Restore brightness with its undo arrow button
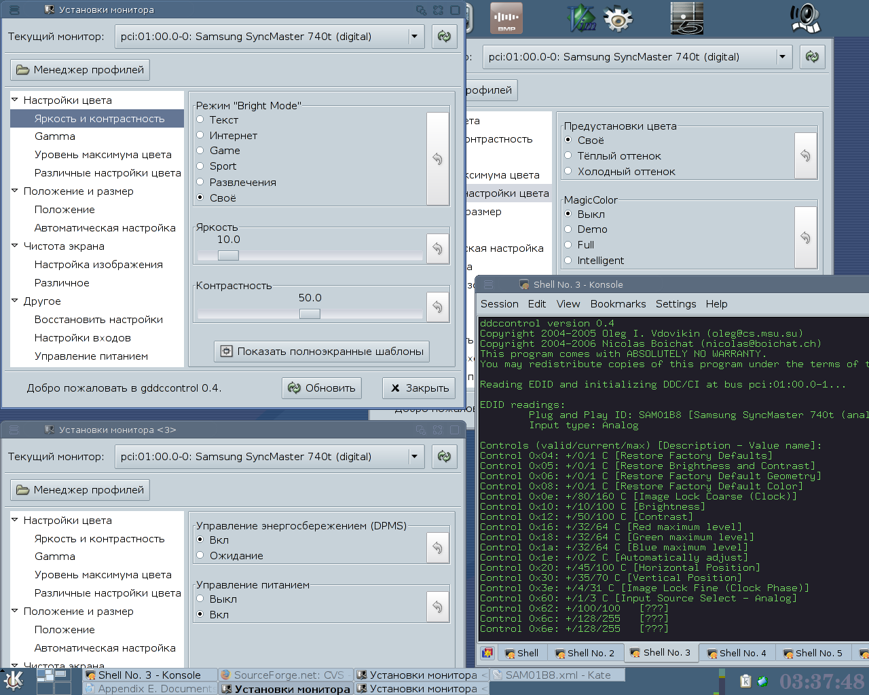This screenshot has width=869, height=695. [438, 248]
